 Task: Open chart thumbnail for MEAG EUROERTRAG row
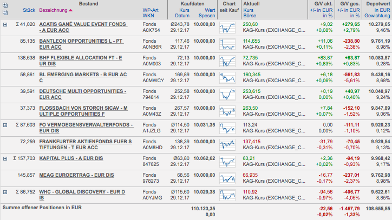point(227,178)
